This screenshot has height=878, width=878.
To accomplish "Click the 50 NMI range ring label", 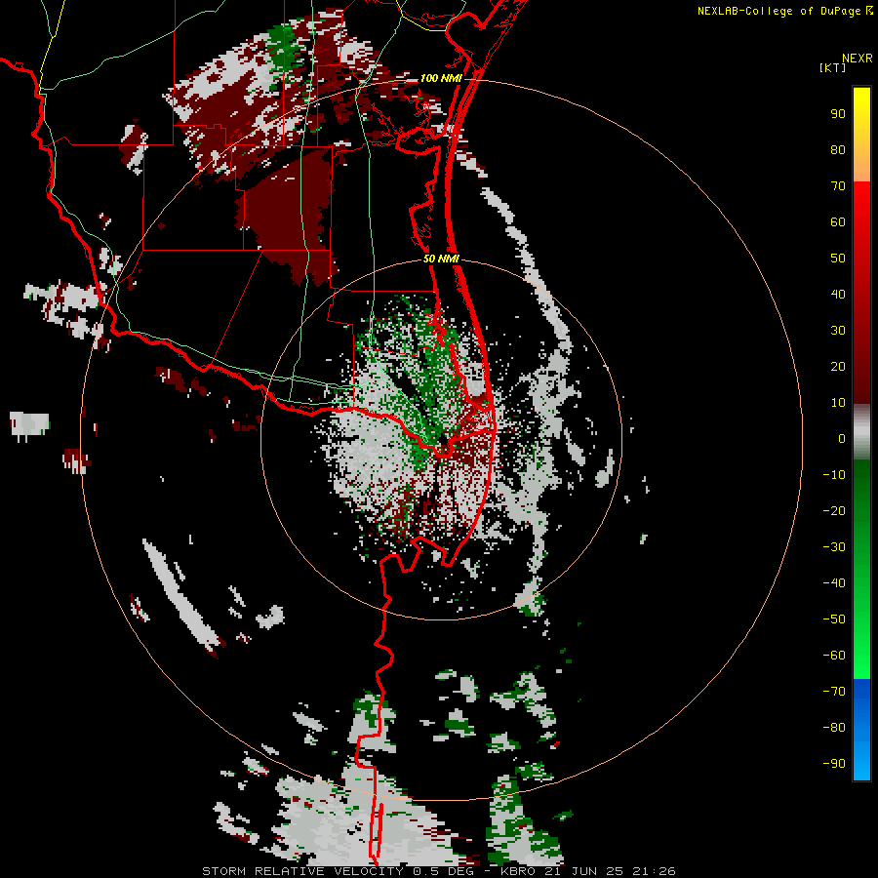I will tap(441, 259).
